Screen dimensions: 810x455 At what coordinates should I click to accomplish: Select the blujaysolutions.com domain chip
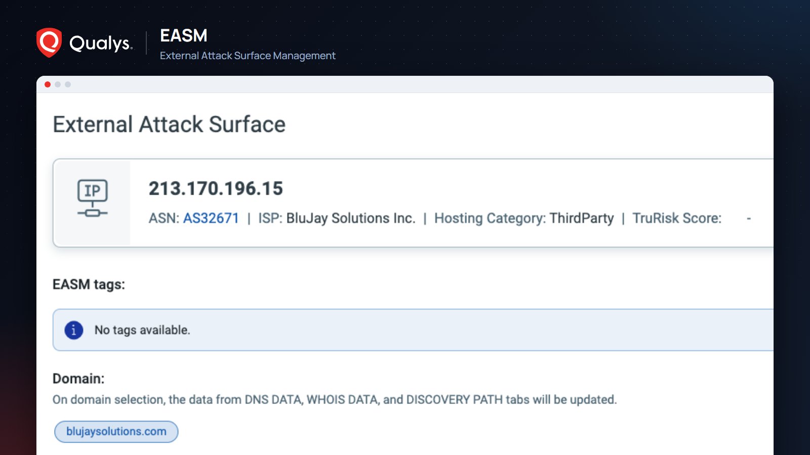point(116,432)
